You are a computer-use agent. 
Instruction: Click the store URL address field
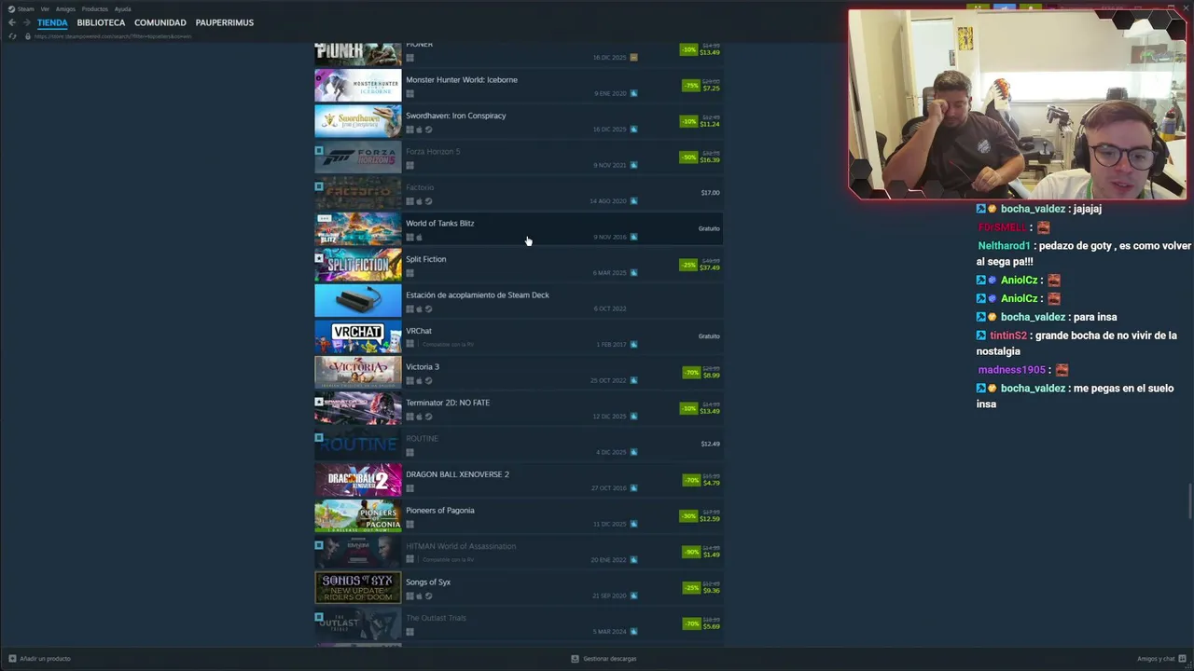[x=113, y=36]
